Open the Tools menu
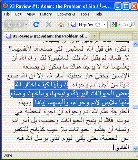 pyautogui.click(x=85, y=14)
